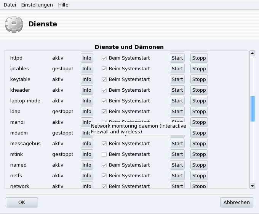Click aktiv status of named
The height and width of the screenshot is (214, 259).
tap(58, 165)
